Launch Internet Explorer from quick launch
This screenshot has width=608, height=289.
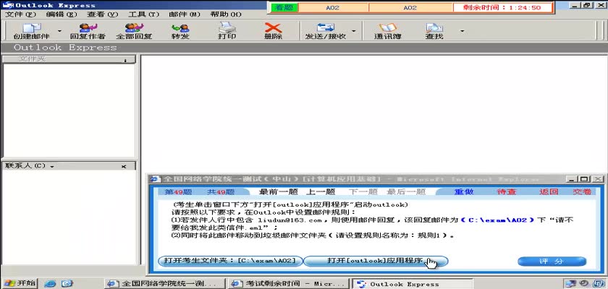50,284
